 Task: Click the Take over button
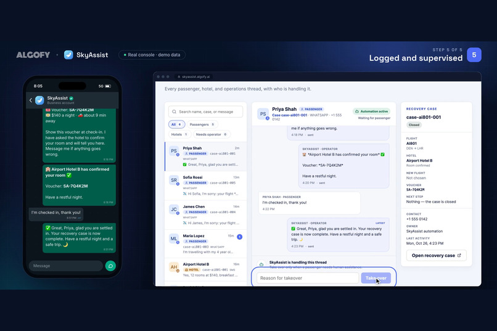coord(376,278)
